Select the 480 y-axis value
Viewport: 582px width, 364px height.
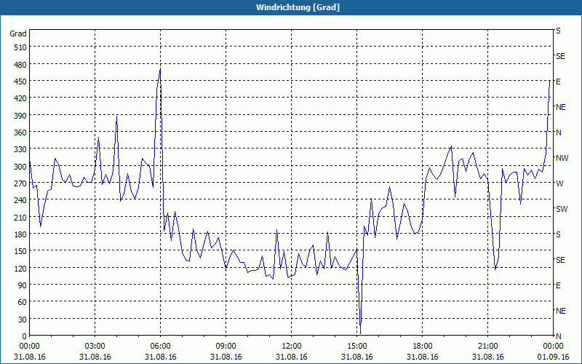click(x=20, y=65)
